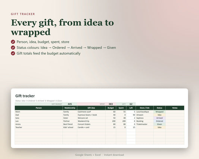The image size is (199, 159).
Task: Click the 'Family' cell in Dad's row
Action: (70, 115)
